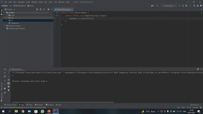203x114 pixels.
Task: Click run gutter arrow beside main method
Action: [57, 16]
